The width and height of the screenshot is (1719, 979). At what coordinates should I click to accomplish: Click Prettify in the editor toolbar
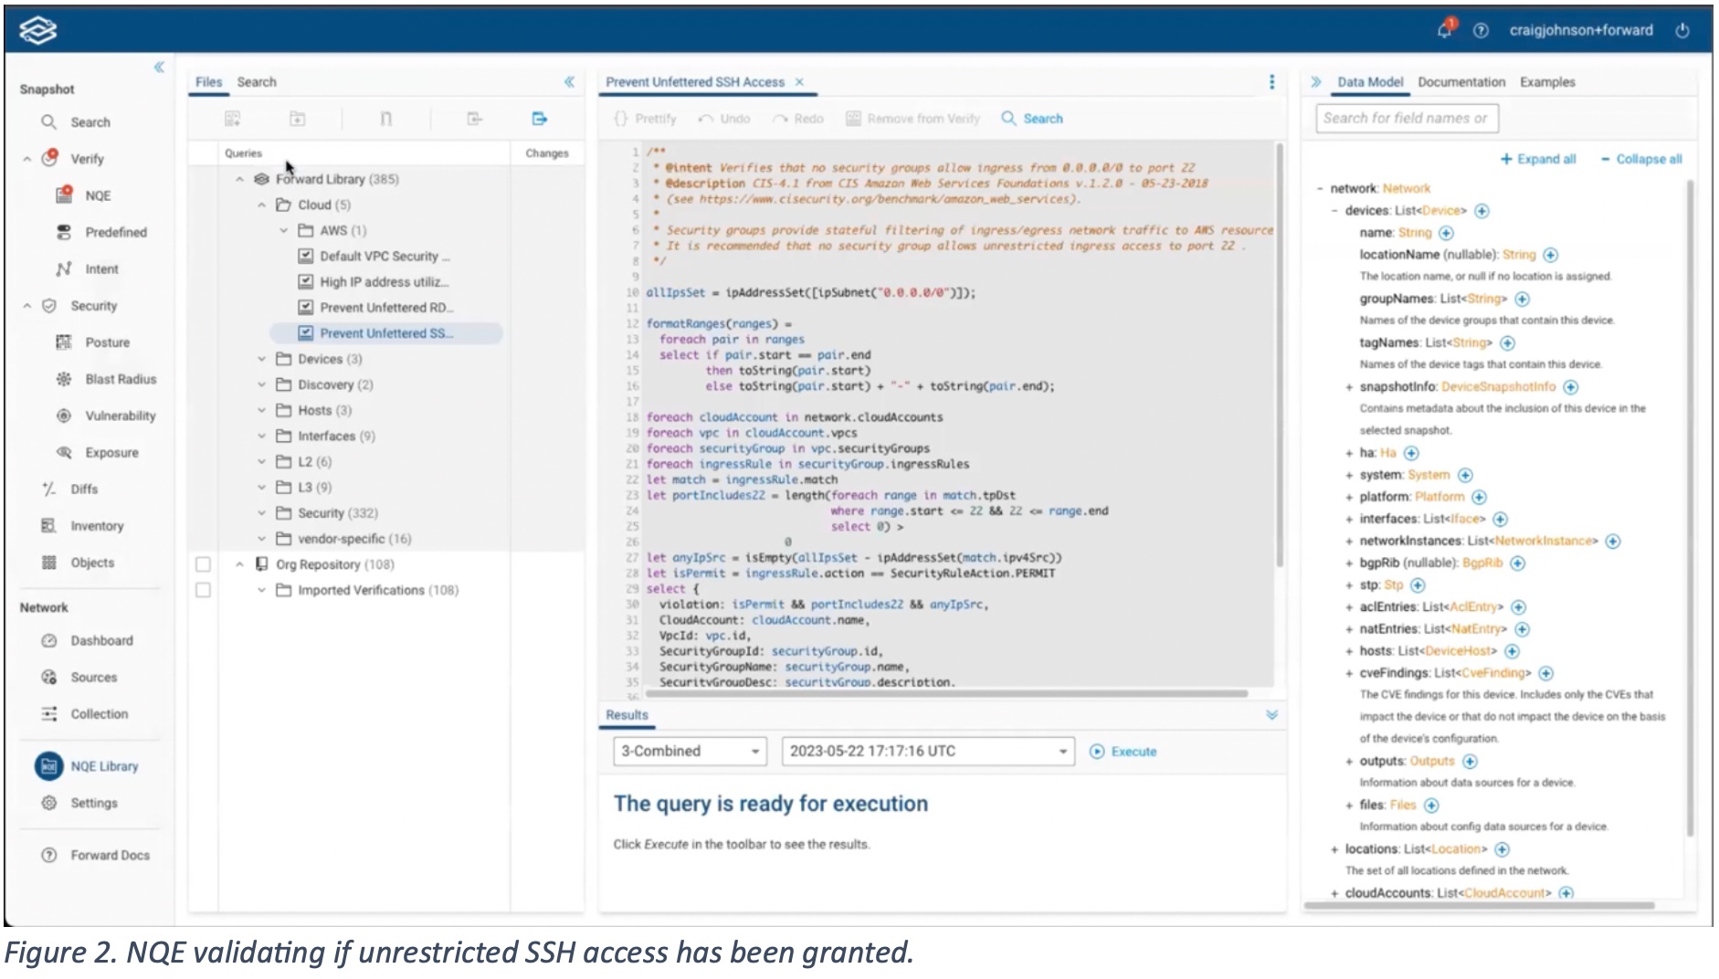point(645,119)
